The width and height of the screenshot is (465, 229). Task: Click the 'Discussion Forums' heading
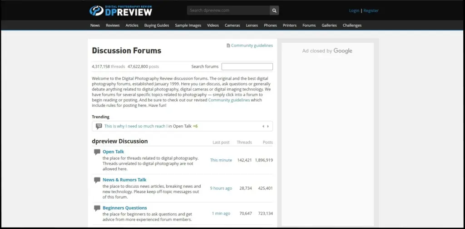(127, 51)
